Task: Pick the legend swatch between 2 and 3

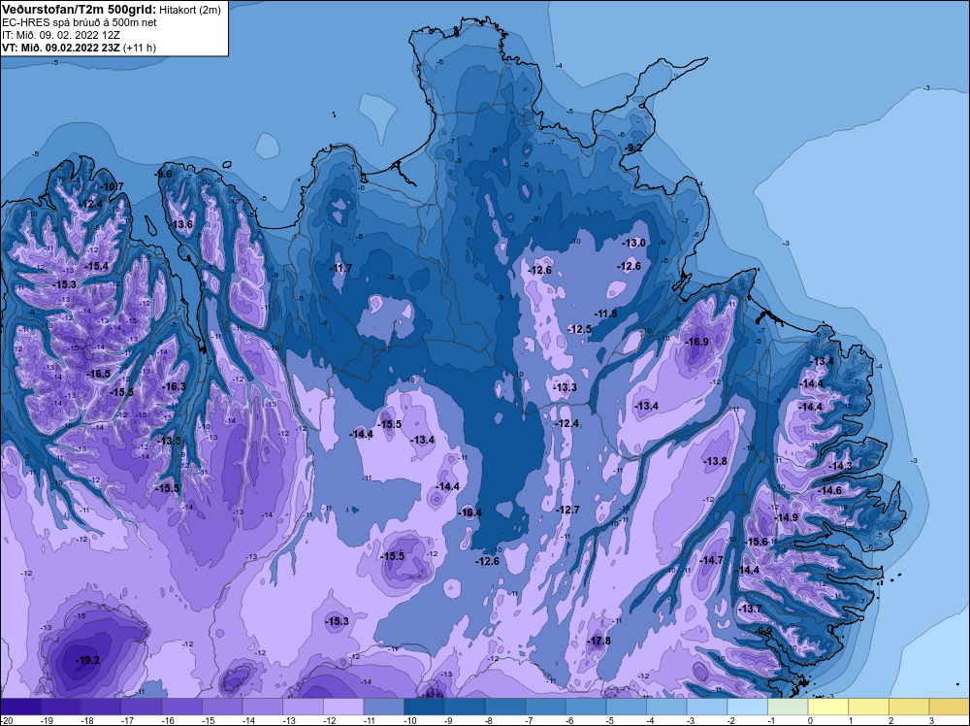Action: tap(909, 707)
